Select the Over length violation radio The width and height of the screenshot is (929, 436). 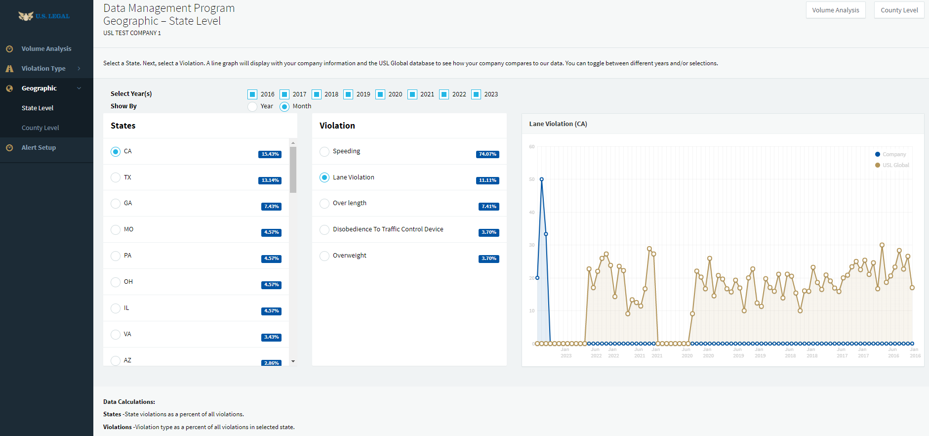pyautogui.click(x=324, y=204)
